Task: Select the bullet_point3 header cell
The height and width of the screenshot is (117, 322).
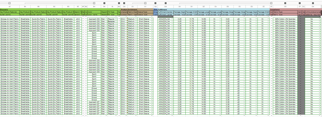Action: click(x=38, y=15)
